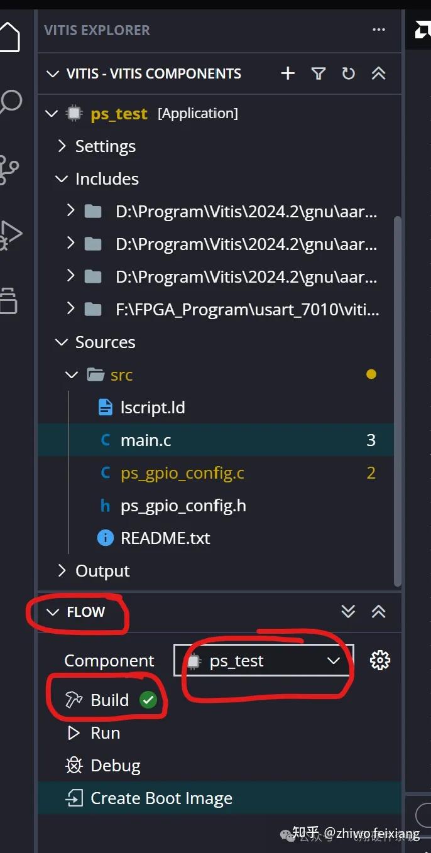Refresh the Vitis components list
This screenshot has width=431, height=853.
point(349,73)
